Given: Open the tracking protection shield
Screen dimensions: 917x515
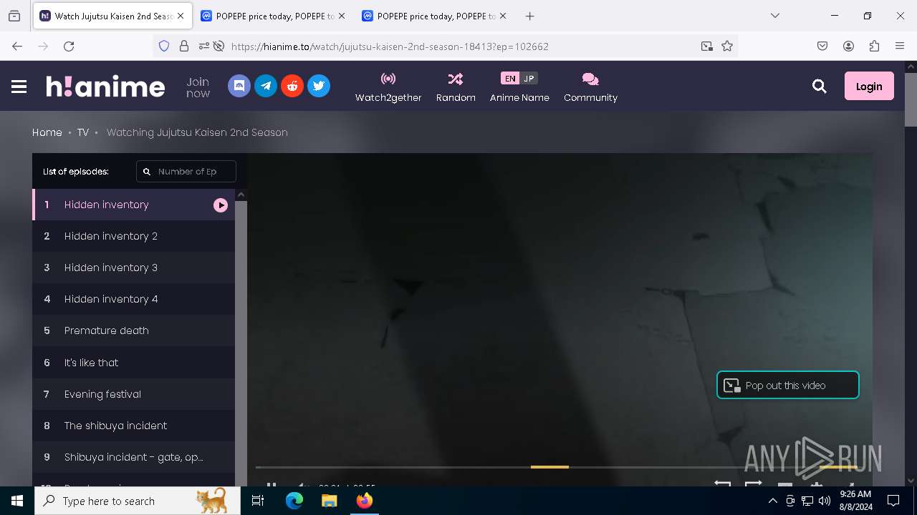Looking at the screenshot, I should [x=164, y=46].
